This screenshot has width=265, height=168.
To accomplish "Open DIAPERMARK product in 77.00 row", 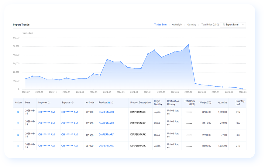I will pos(106,134).
